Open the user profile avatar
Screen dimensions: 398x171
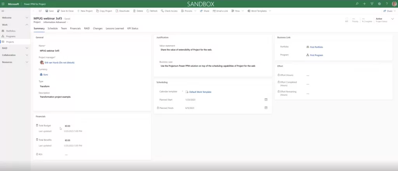tap(394, 4)
